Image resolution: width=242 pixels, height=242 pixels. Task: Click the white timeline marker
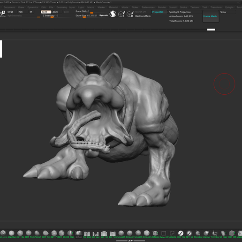click(211, 30)
